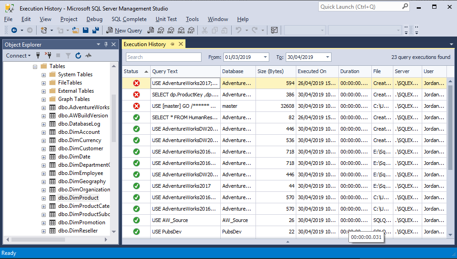Click the DAX query icon
The image size is (457, 259).
pyautogui.click(x=191, y=30)
